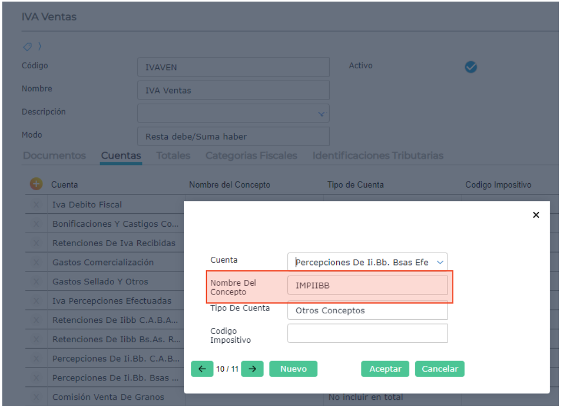The width and height of the screenshot is (561, 410).
Task: Open the Totales tab
Action: pos(173,156)
